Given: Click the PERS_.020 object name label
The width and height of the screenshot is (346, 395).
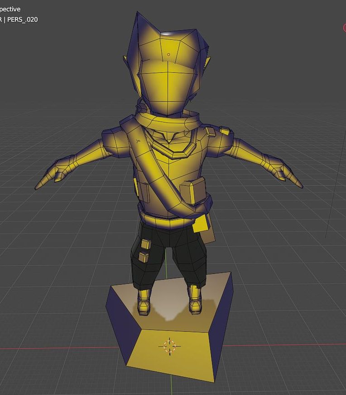Looking at the screenshot, I should 22,19.
